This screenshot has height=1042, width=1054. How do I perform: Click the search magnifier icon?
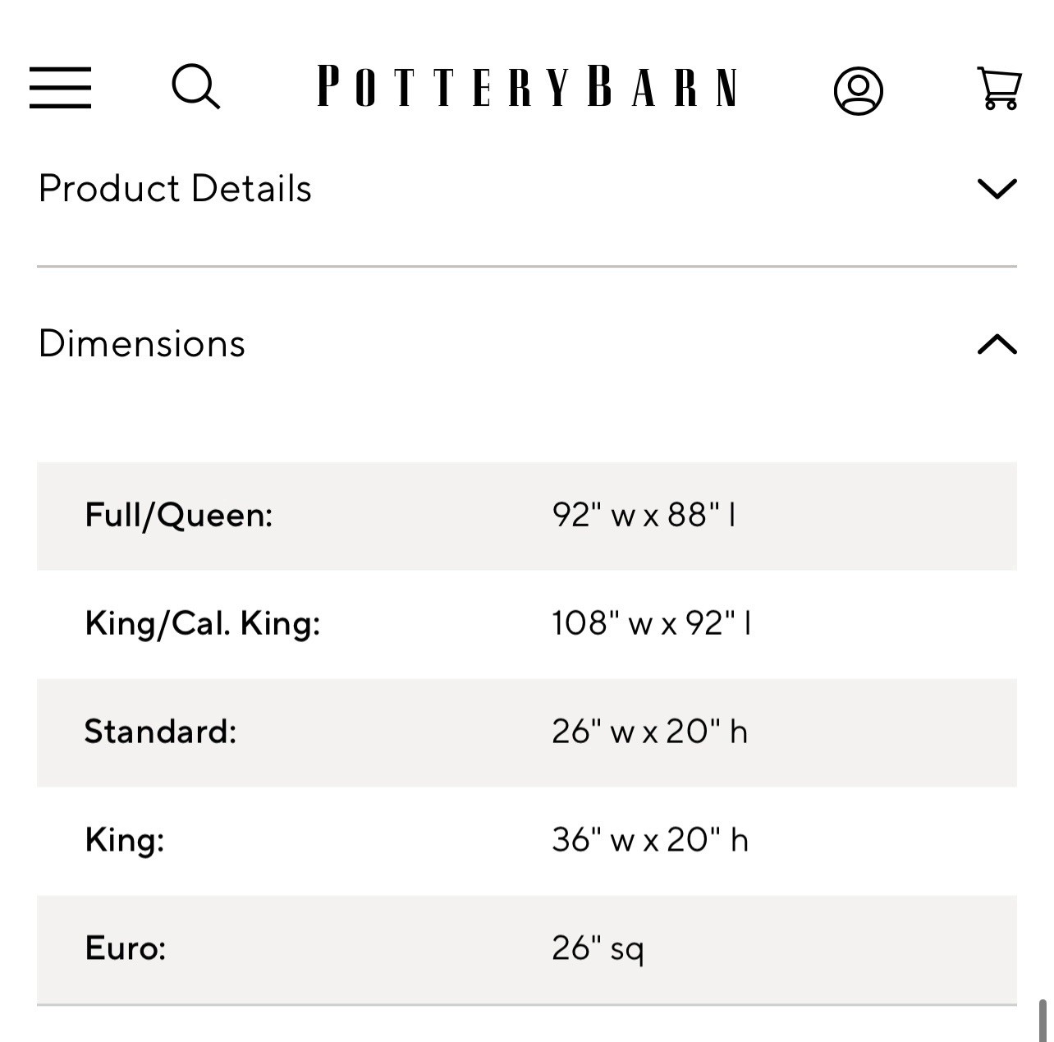[195, 87]
